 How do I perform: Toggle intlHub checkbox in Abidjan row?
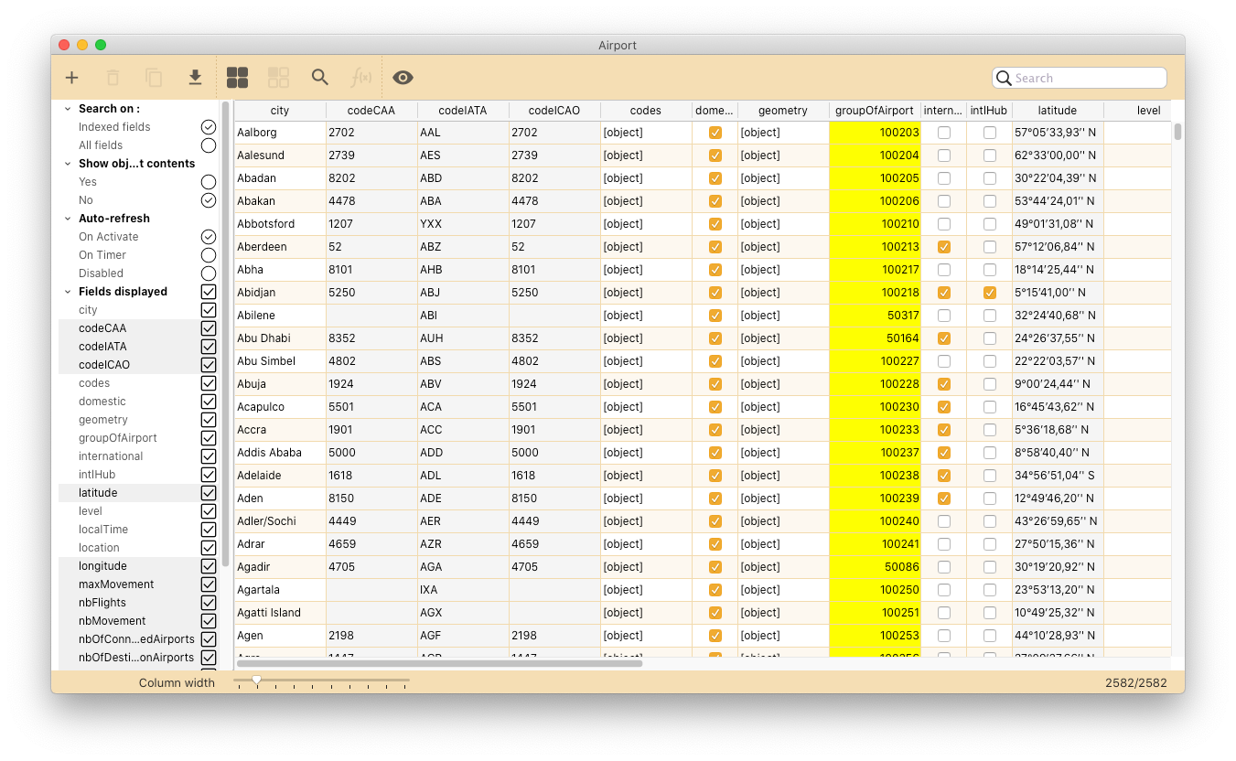[990, 293]
